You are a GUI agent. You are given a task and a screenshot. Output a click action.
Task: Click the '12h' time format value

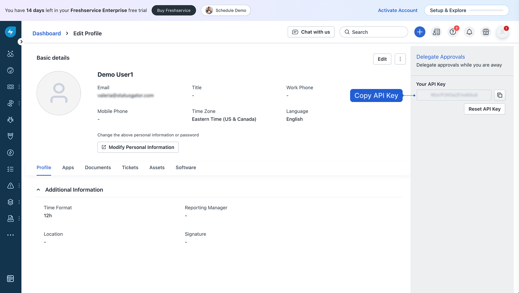click(x=48, y=216)
